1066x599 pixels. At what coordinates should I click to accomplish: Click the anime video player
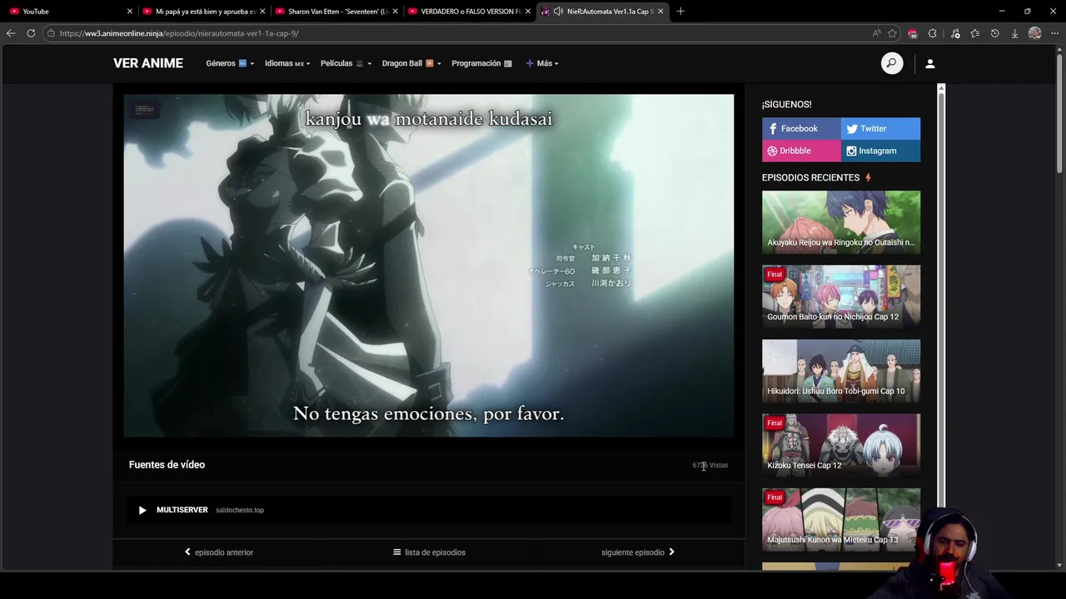429,265
